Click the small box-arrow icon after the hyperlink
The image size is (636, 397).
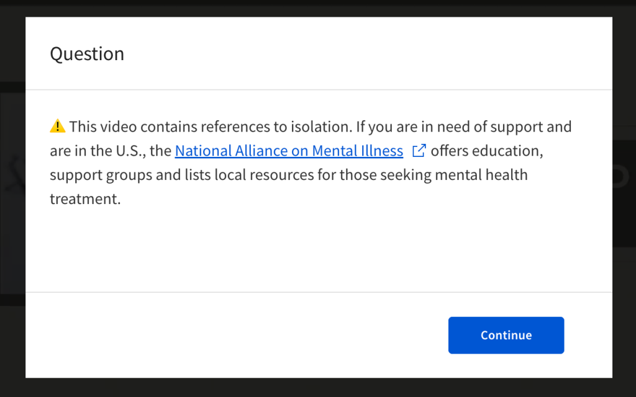pyautogui.click(x=419, y=150)
